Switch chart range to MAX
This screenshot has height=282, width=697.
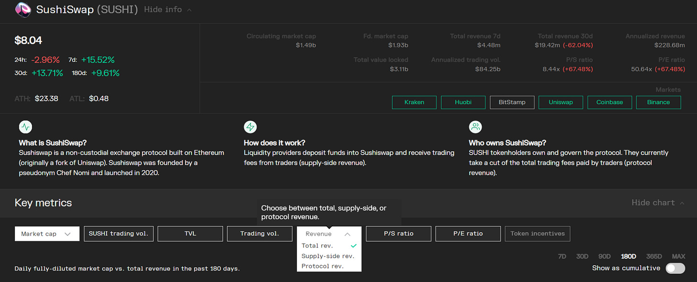pyautogui.click(x=678, y=256)
